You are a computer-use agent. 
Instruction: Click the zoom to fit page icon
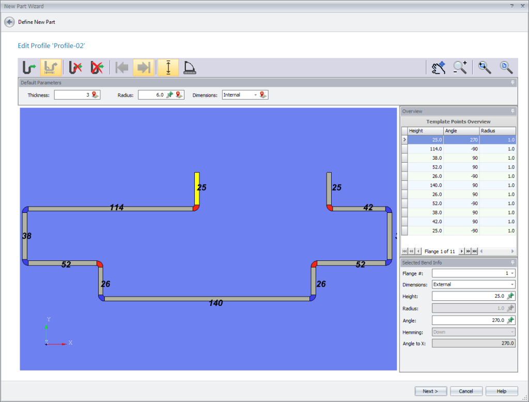(506, 68)
